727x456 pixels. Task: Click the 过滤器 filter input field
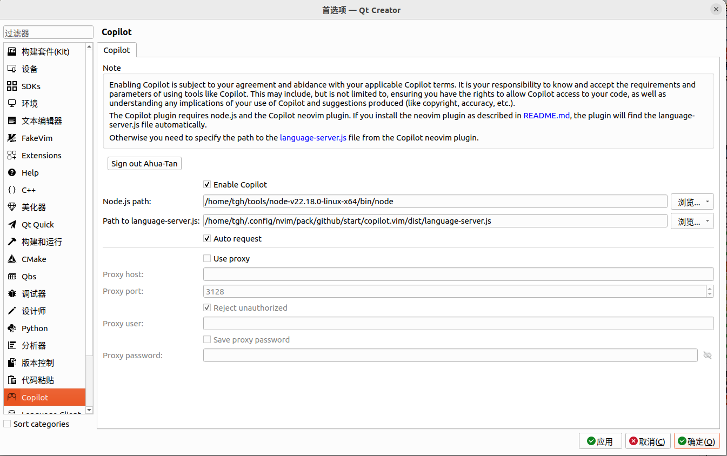tap(49, 33)
